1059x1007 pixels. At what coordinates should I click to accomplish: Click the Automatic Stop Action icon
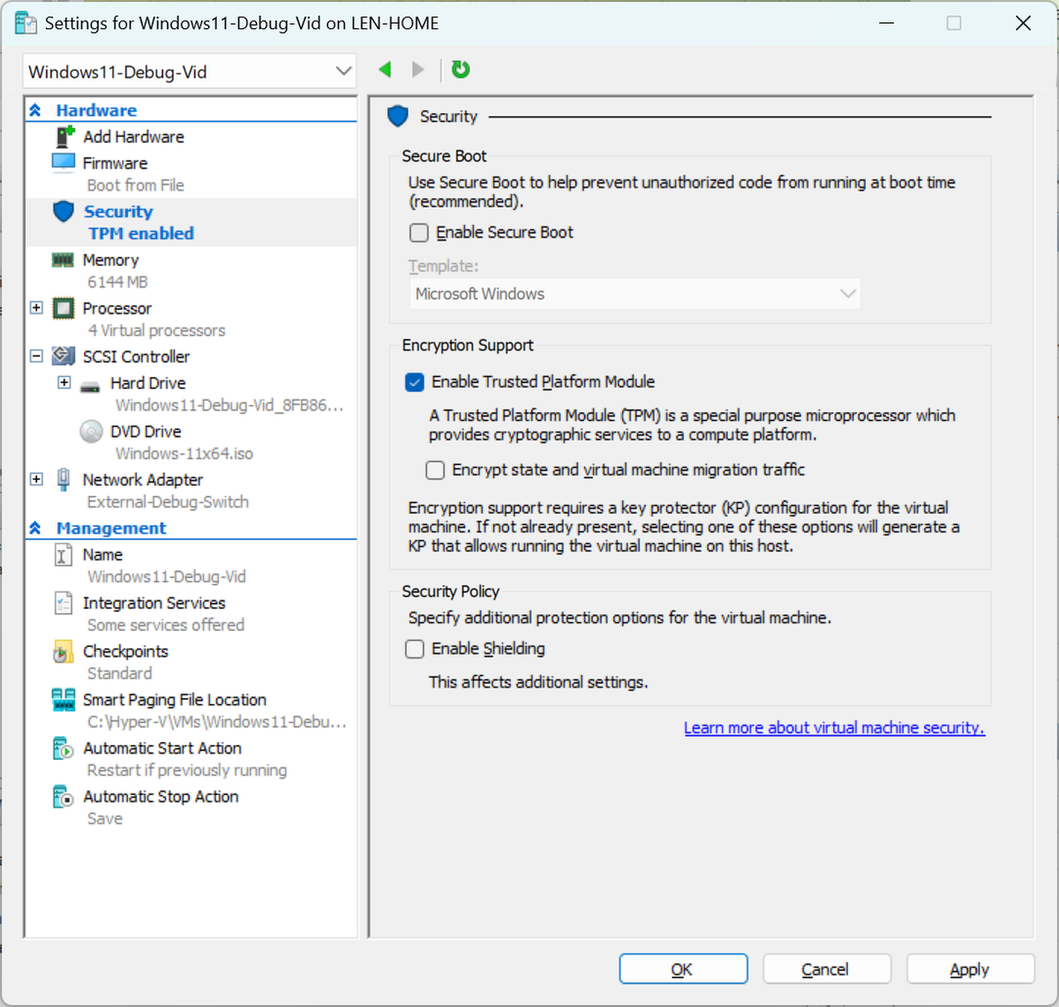point(64,797)
